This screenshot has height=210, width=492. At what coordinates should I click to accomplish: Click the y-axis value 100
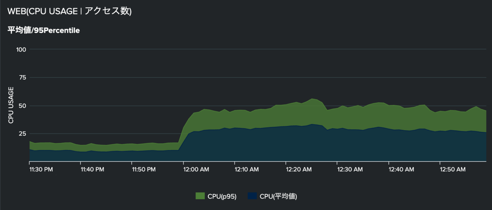tap(21, 50)
